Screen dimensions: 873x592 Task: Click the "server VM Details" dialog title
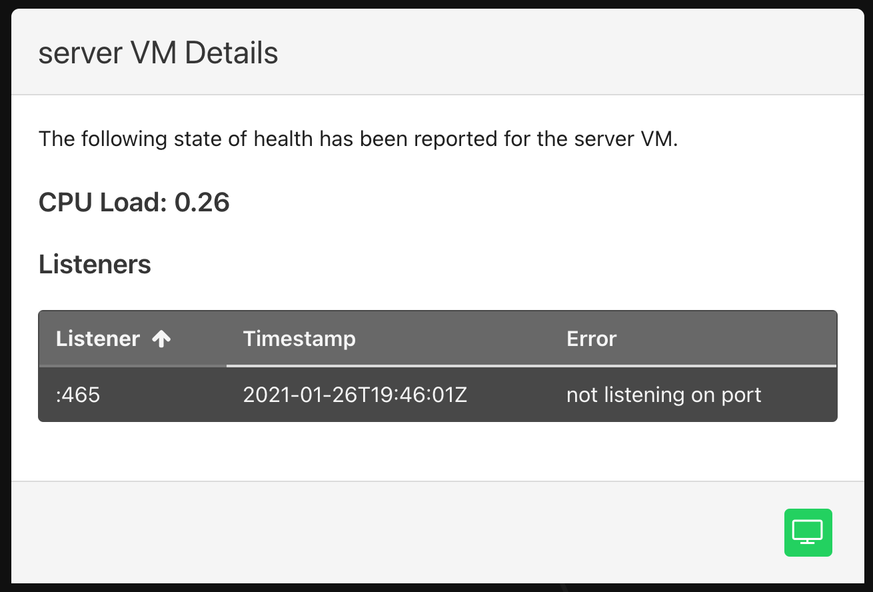pyautogui.click(x=158, y=53)
